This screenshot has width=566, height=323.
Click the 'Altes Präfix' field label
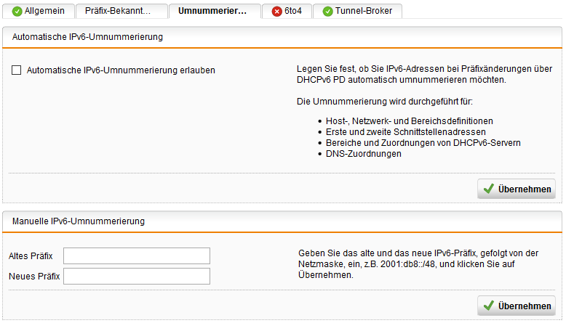point(31,256)
